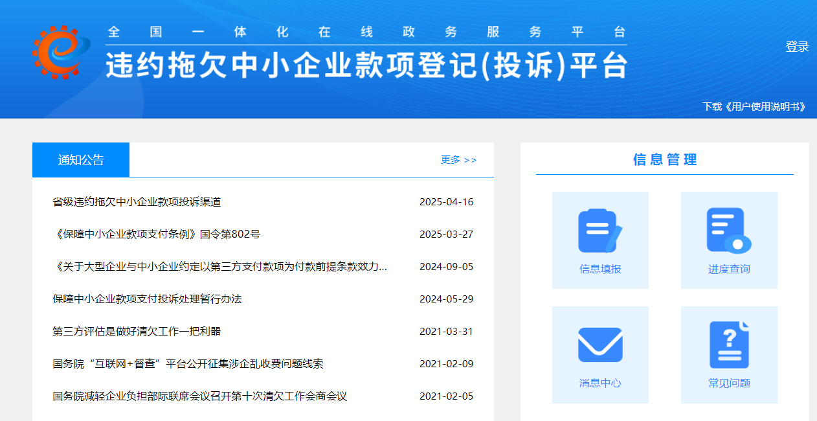The height and width of the screenshot is (421, 817).
Task: Open notice 省级违约拖欠中小企业款项投诉渠道
Action: (x=137, y=202)
